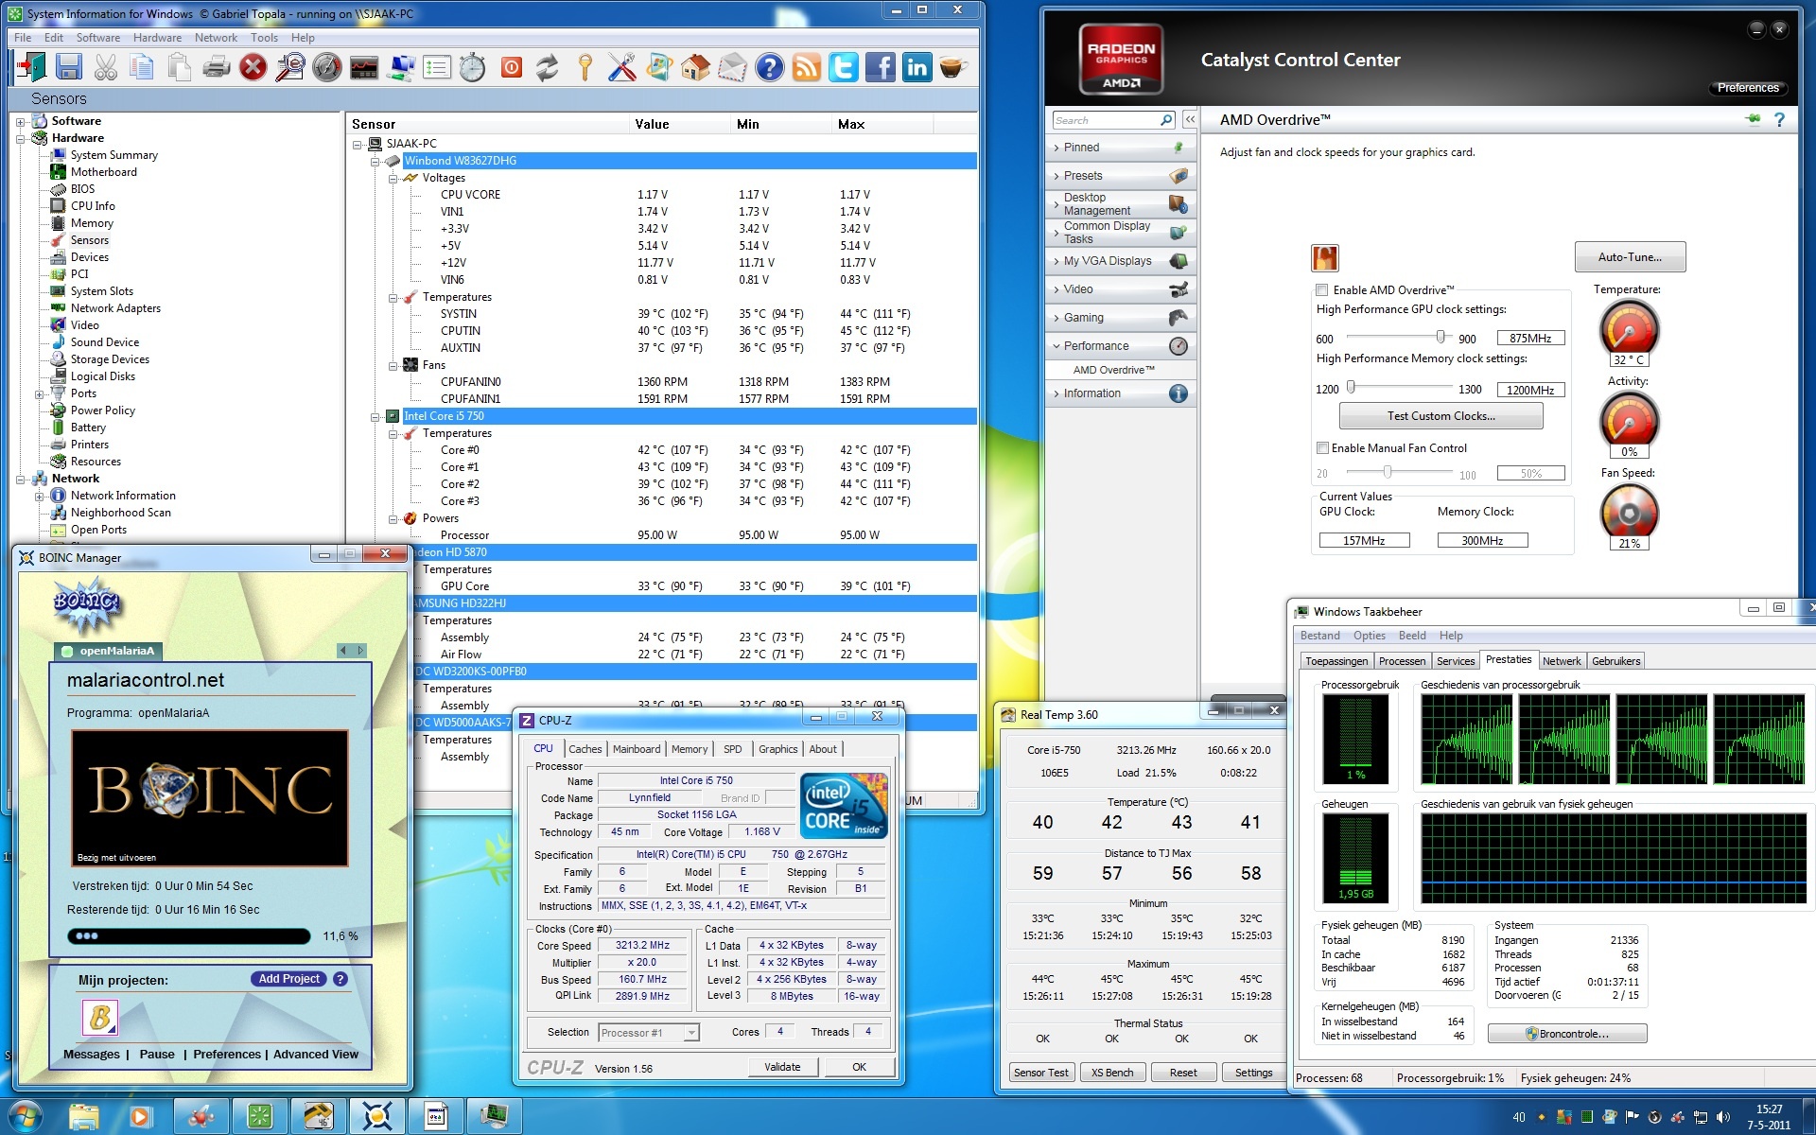Enable AMD Overdrive checkbox
The width and height of the screenshot is (1816, 1135).
pyautogui.click(x=1322, y=290)
